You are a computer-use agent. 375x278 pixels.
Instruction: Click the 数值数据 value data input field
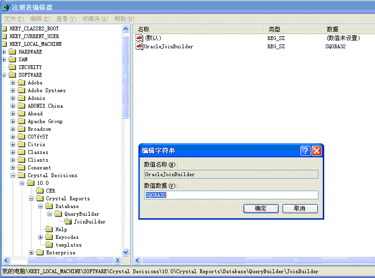231,195
